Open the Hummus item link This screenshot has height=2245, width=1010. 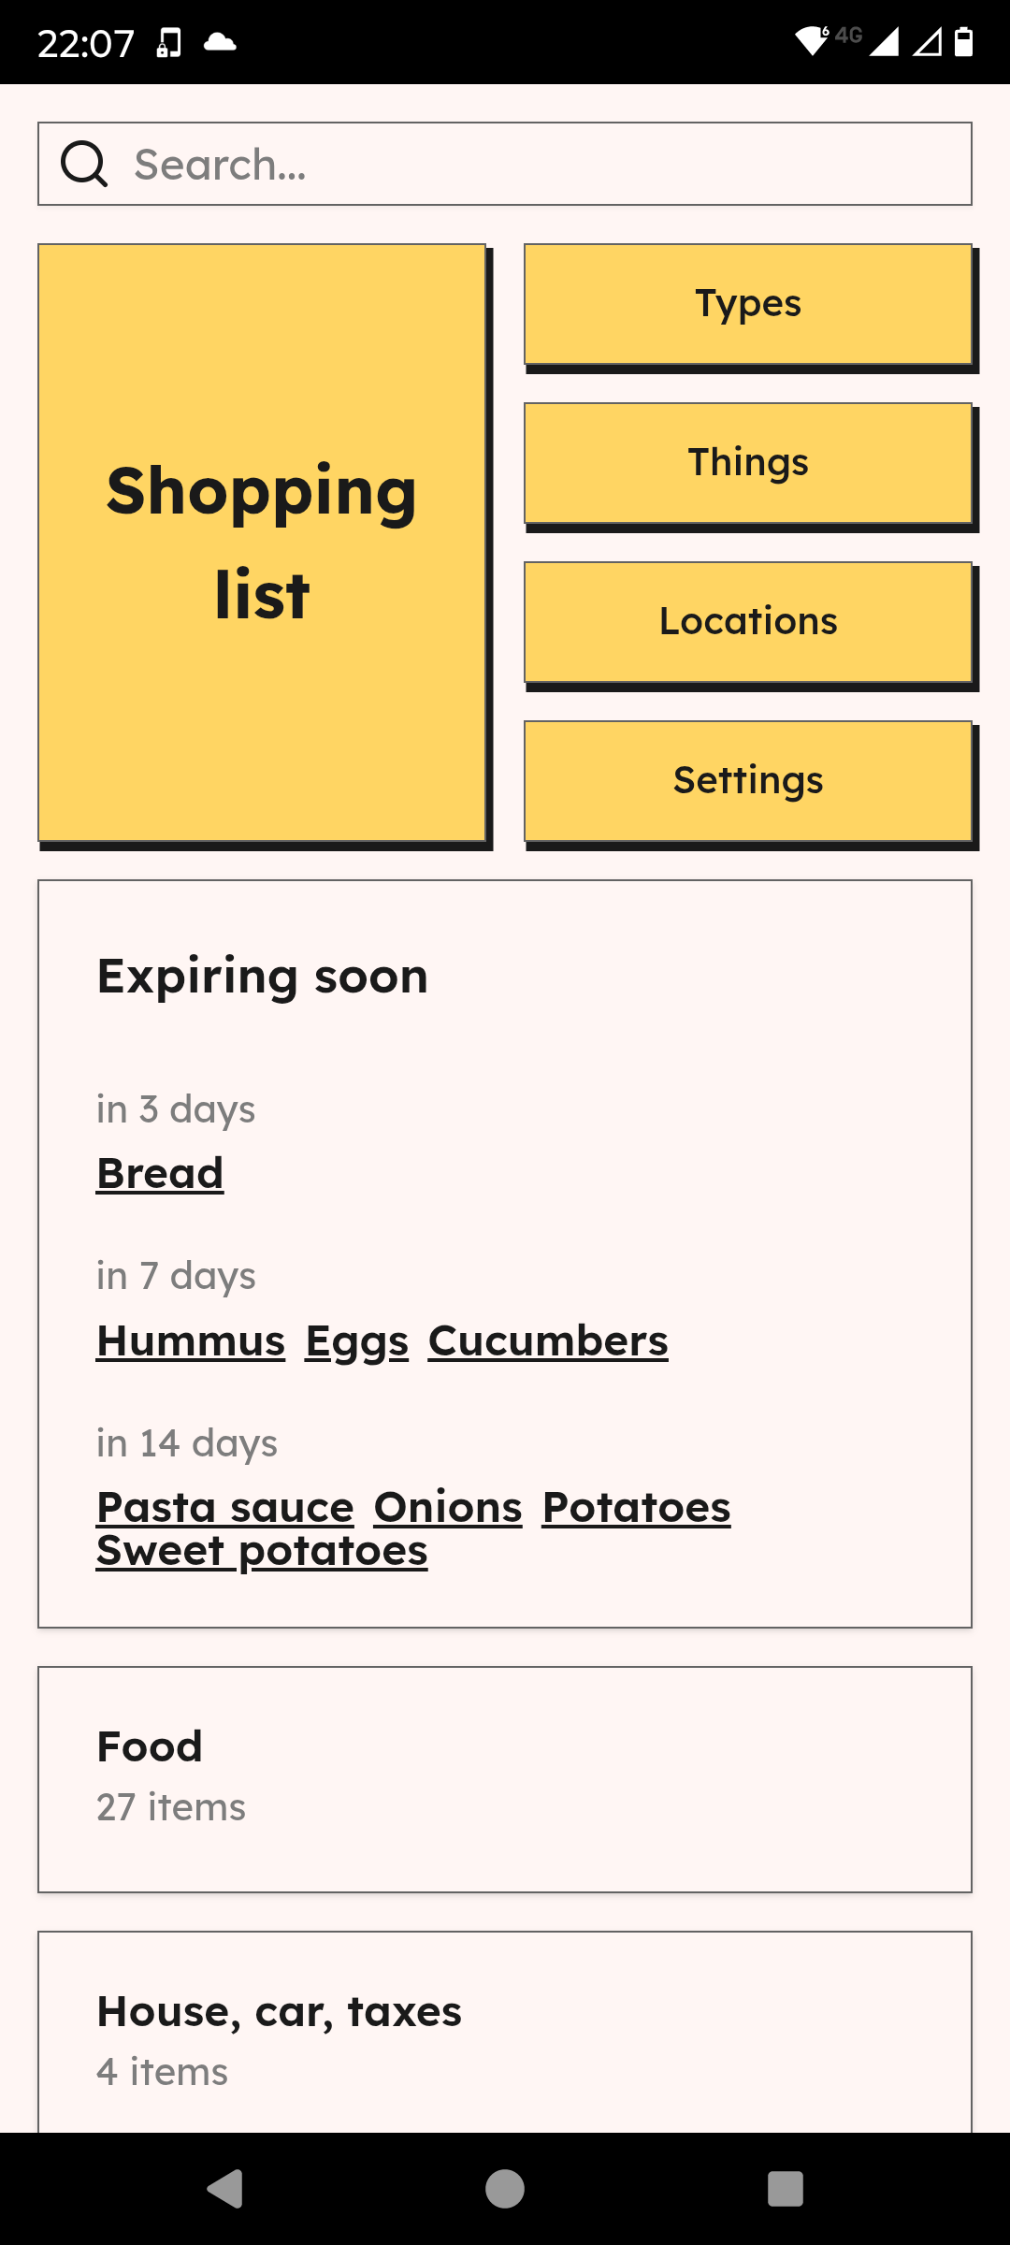pos(191,1340)
